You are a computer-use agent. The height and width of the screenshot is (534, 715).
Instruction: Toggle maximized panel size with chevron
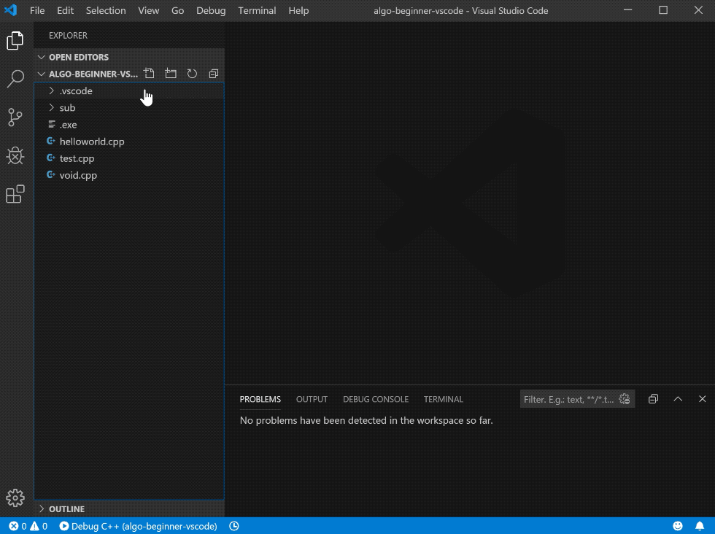tap(678, 399)
